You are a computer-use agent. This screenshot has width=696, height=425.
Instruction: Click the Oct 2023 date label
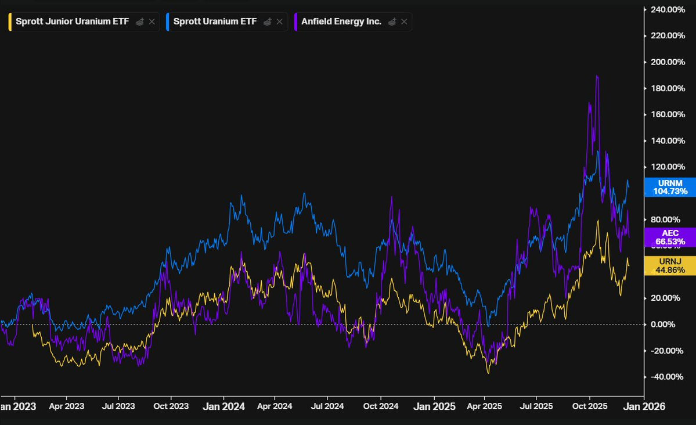(x=171, y=406)
